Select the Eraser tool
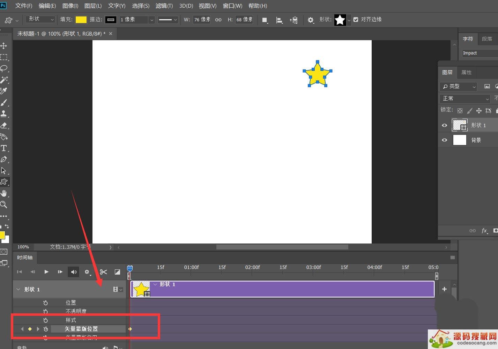The width and height of the screenshot is (498, 349). point(4,125)
